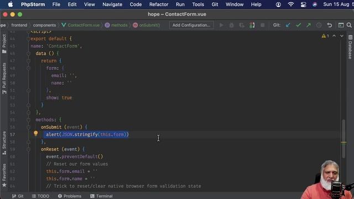Open the Edit menu
The width and height of the screenshot is (354, 199).
pyautogui.click(x=72, y=4)
